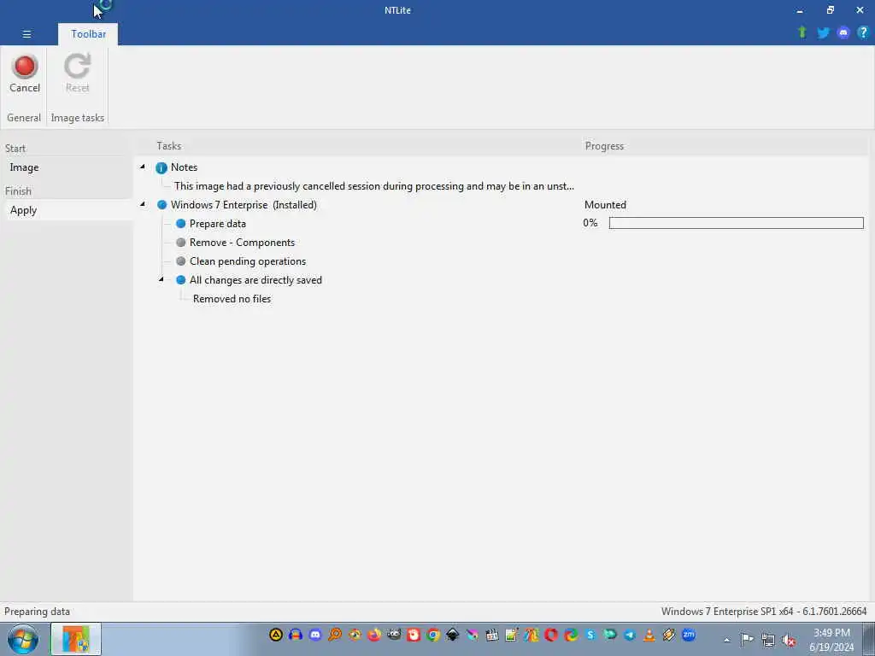Image resolution: width=875 pixels, height=656 pixels.
Task: Show hidden system tray icons
Action: [x=726, y=640]
